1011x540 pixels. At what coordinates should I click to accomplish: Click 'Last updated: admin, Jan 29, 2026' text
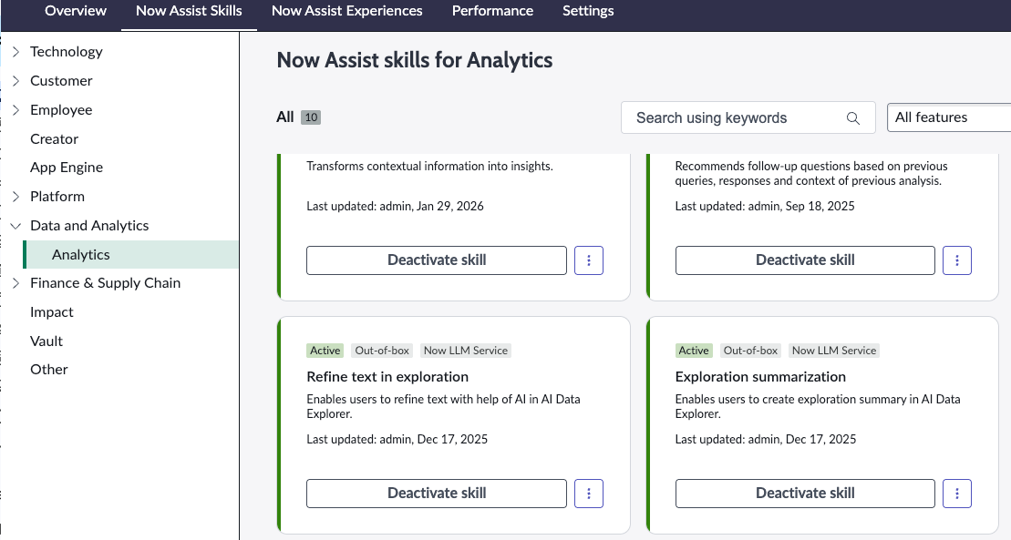[x=396, y=206]
